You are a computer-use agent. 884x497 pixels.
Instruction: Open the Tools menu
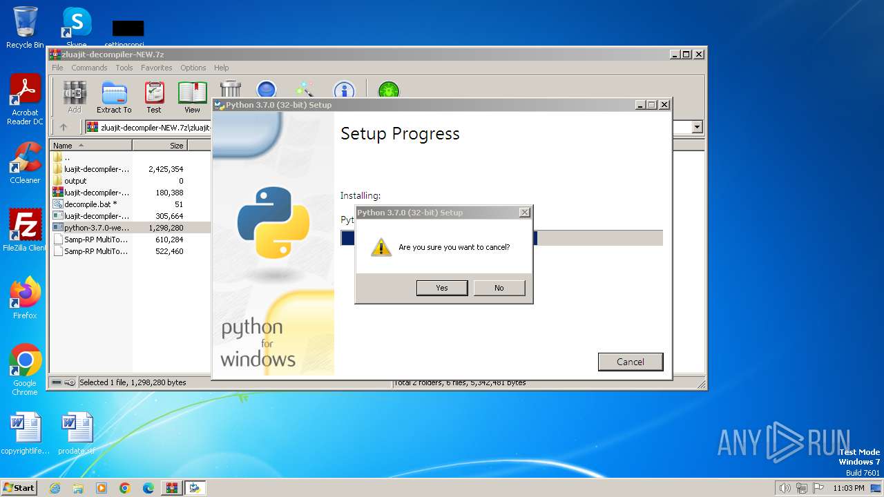pos(124,68)
